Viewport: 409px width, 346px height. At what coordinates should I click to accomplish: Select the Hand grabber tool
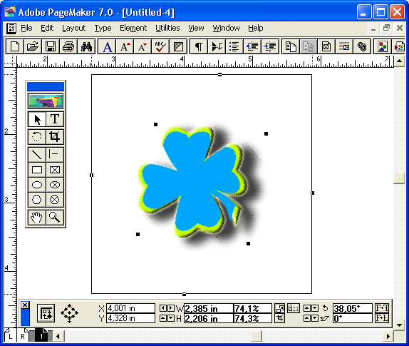(37, 218)
